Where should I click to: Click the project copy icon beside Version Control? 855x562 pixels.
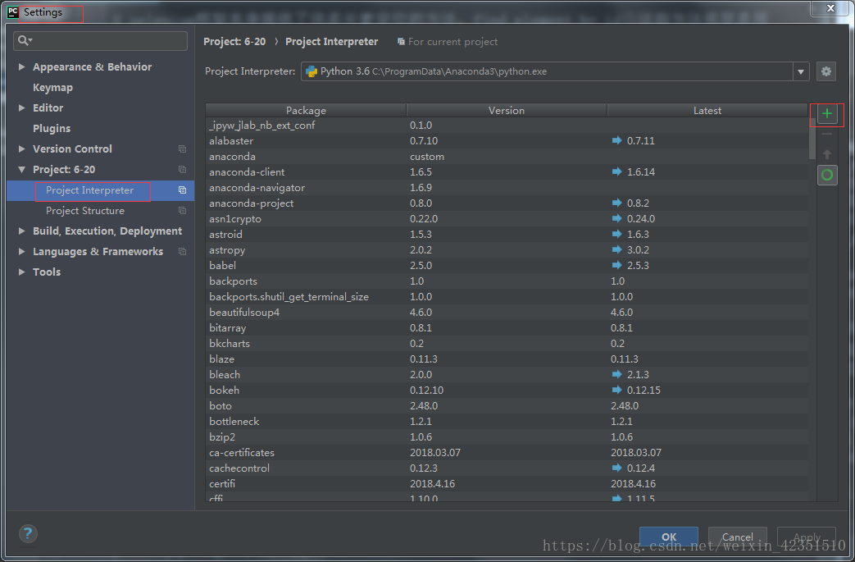coord(182,149)
